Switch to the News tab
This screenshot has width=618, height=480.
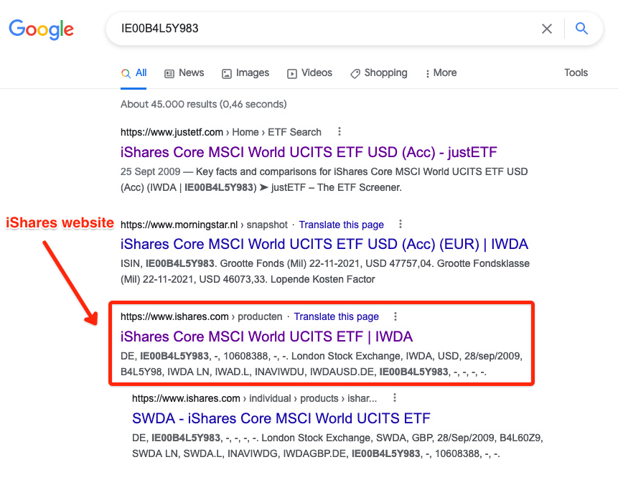click(184, 73)
